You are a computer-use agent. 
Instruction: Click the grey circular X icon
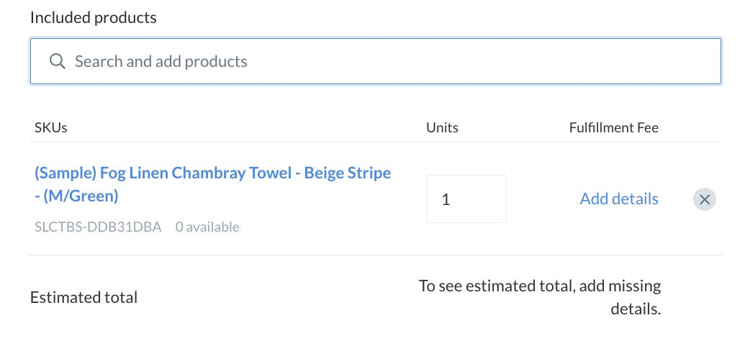coord(704,199)
